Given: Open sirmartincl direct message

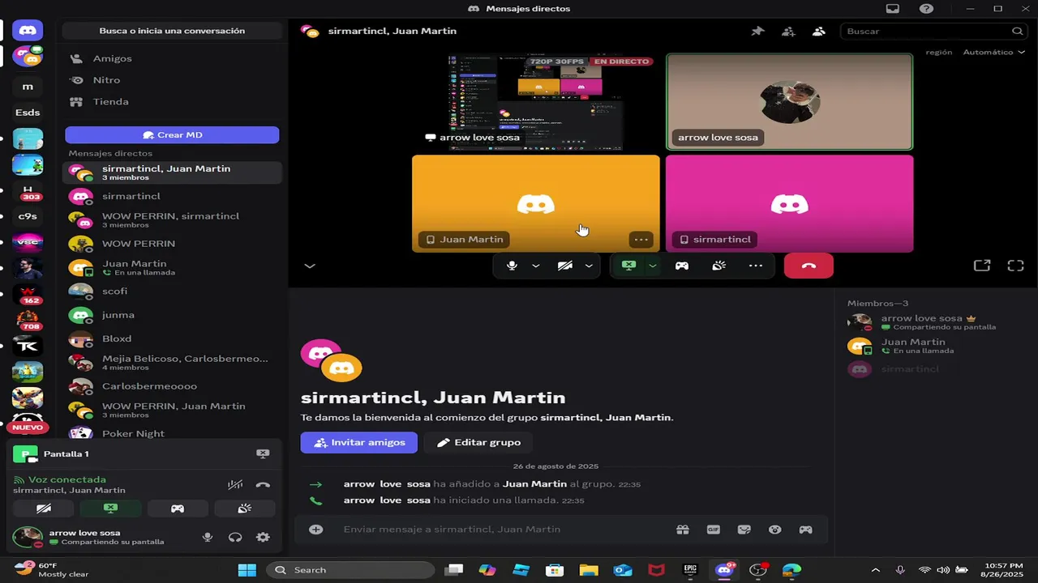Looking at the screenshot, I should 172,196.
